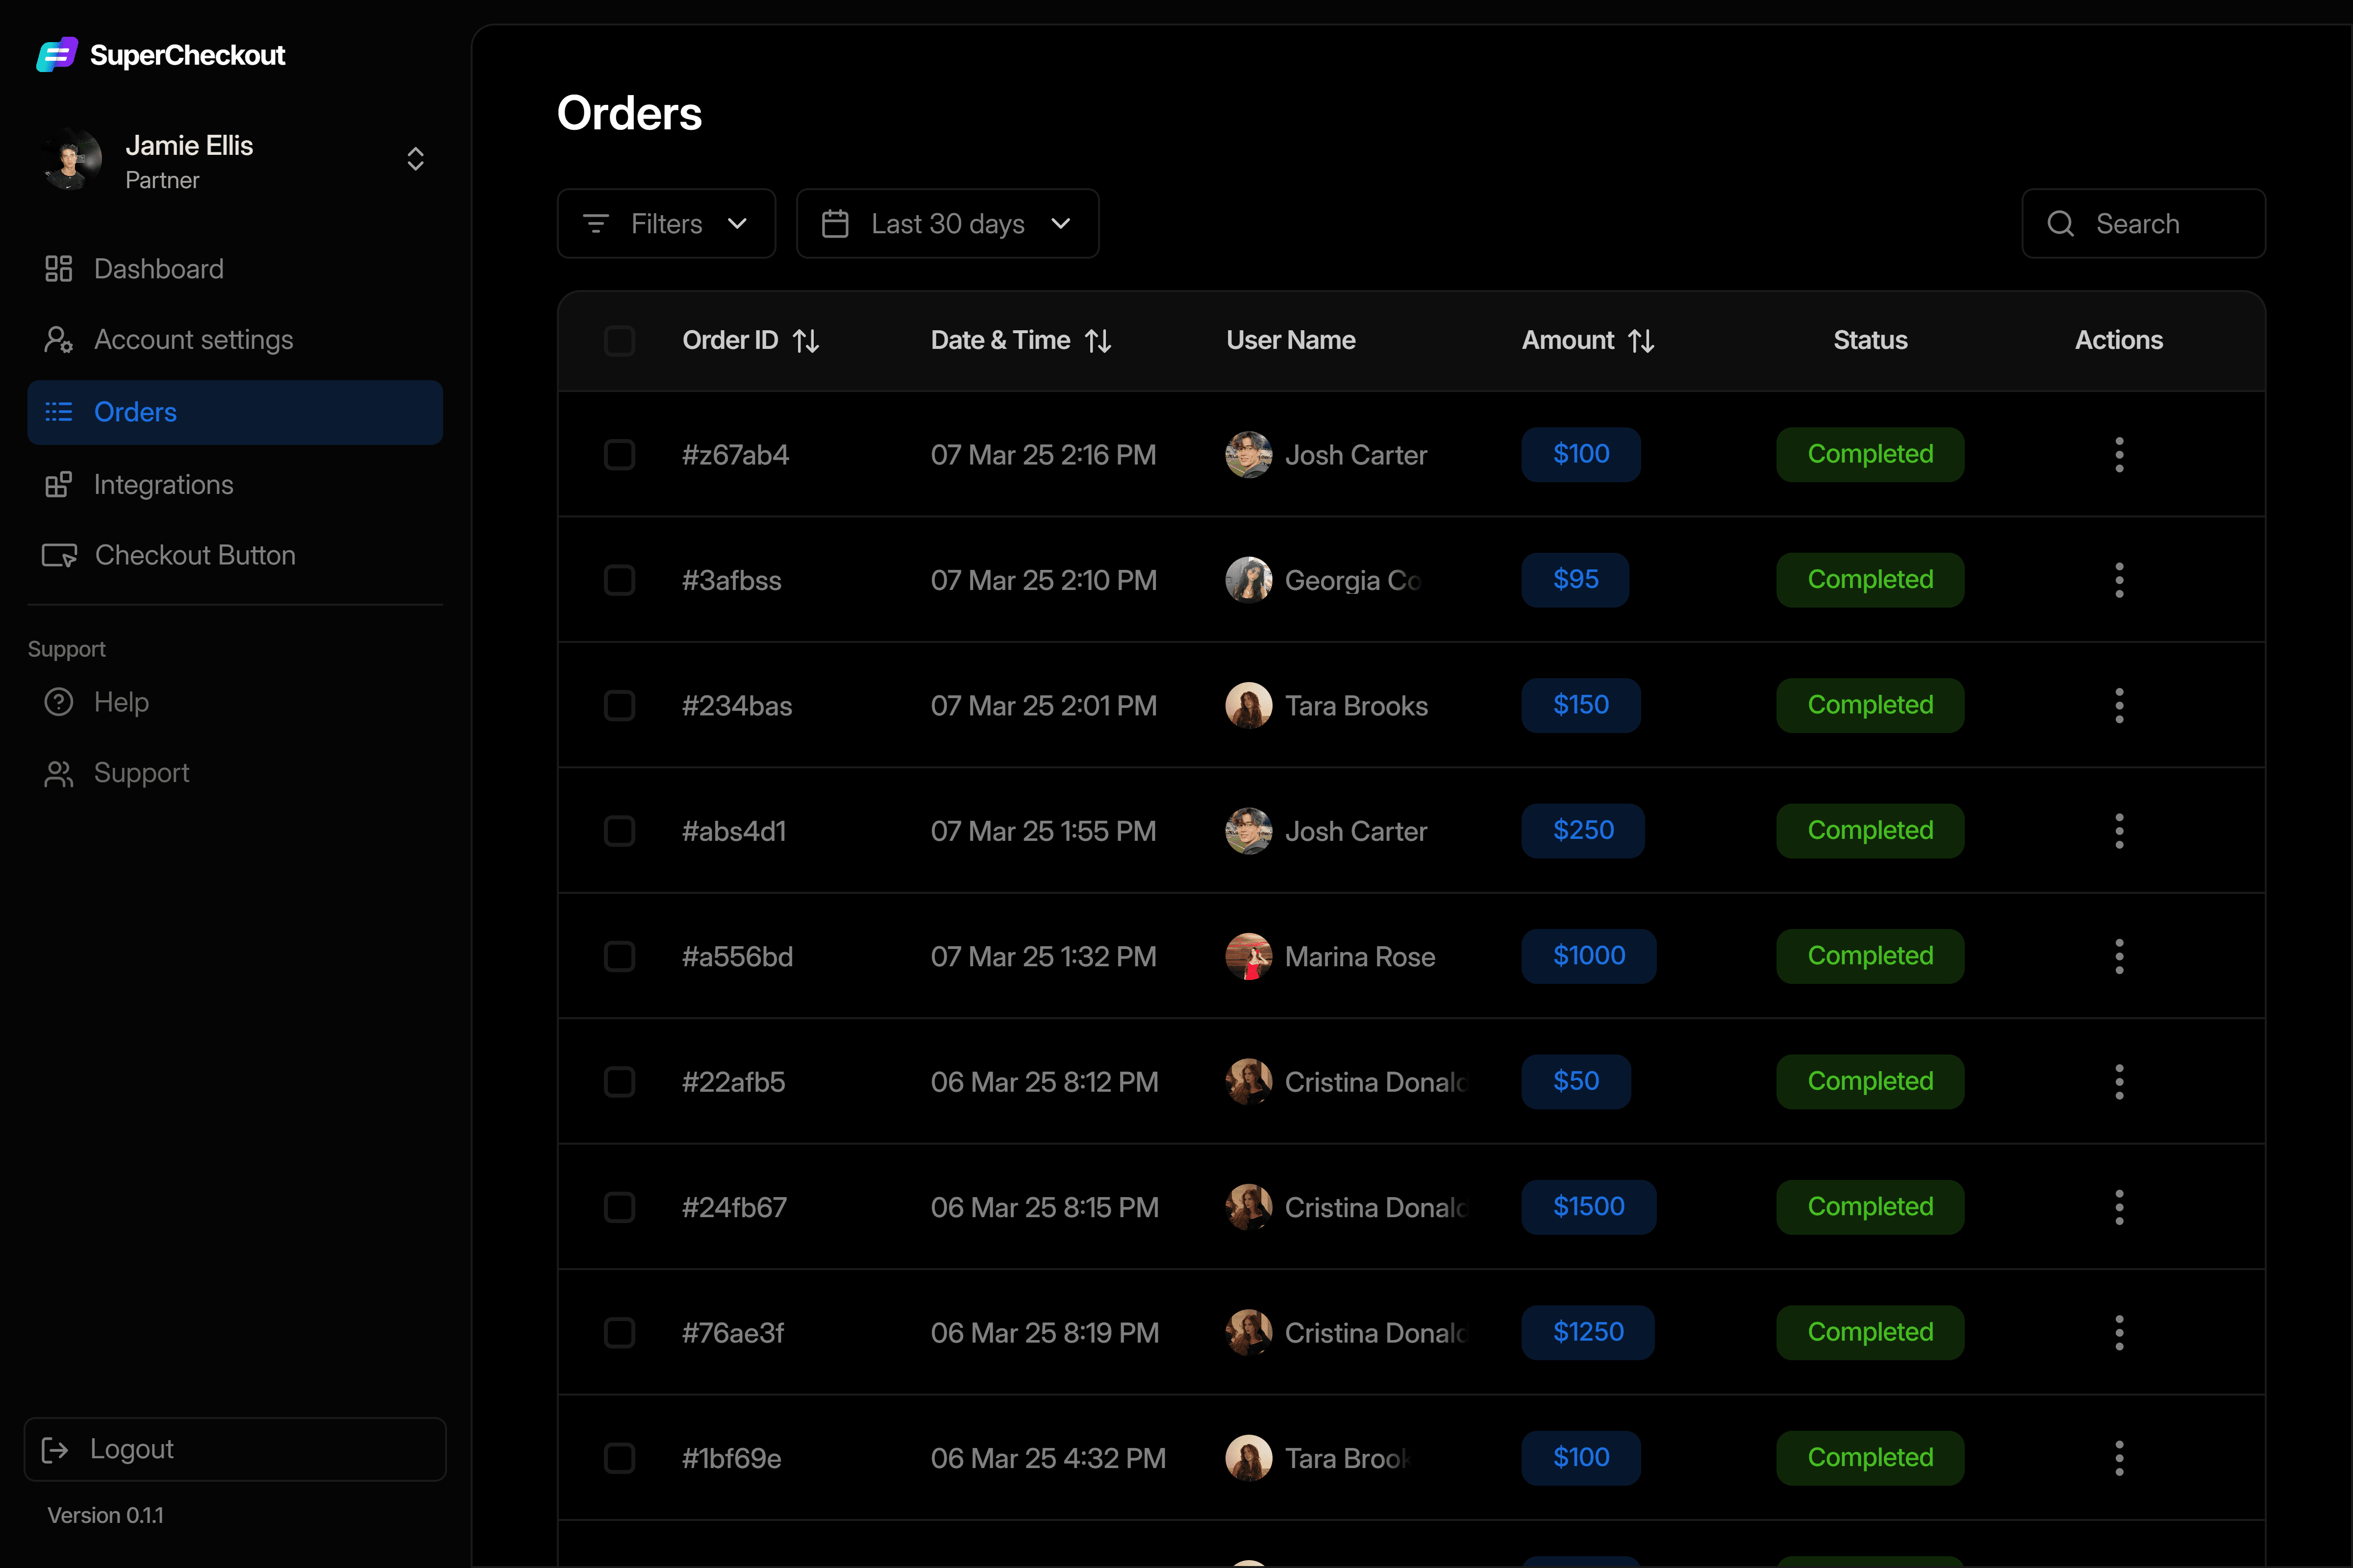
Task: Click the Georgia Co avatar on order #3afbss
Action: 1249,580
